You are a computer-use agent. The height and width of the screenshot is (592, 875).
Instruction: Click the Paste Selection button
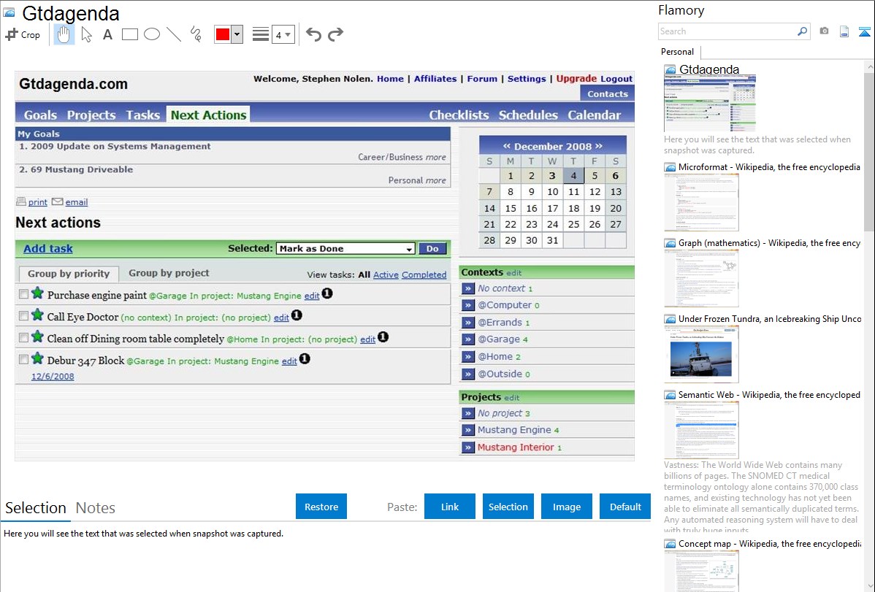pos(508,507)
